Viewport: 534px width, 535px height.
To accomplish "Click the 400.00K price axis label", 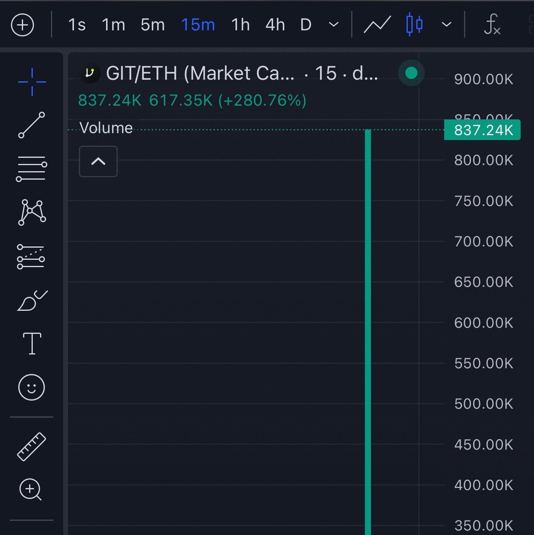I will pos(484,485).
